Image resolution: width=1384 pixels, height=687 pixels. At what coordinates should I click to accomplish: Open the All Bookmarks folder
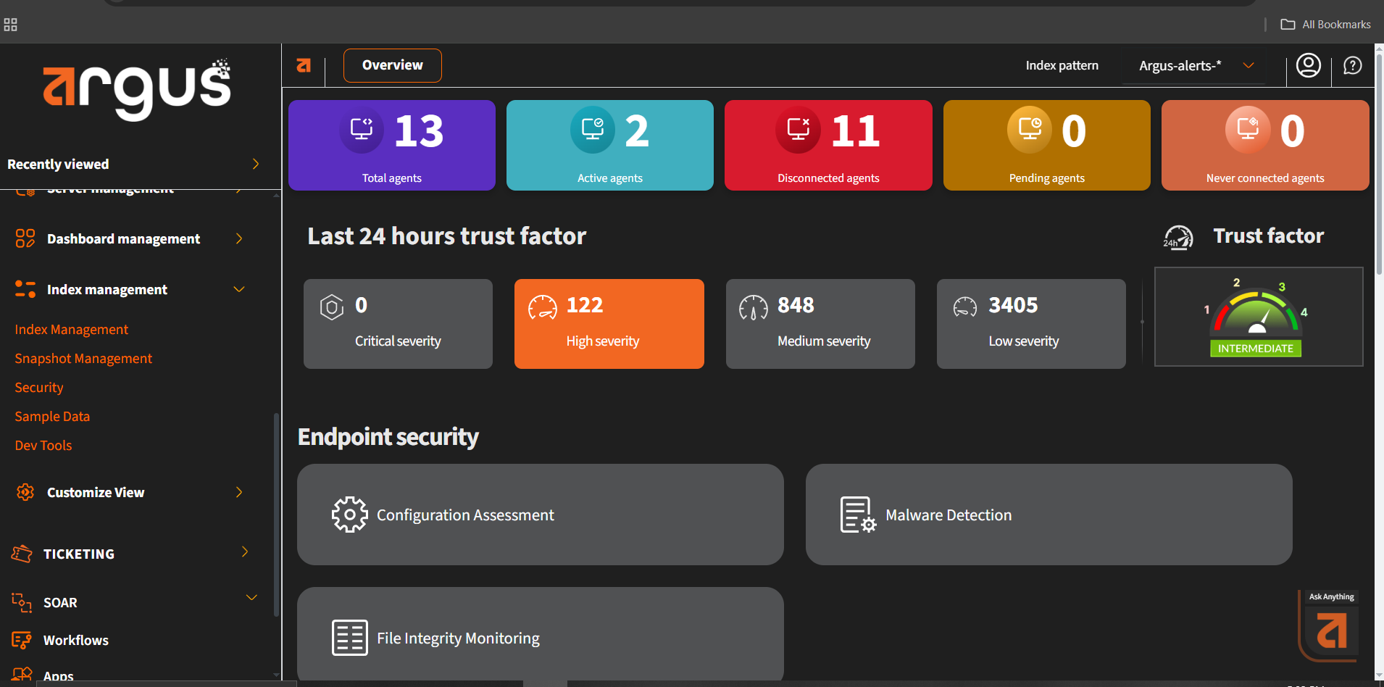click(1325, 25)
